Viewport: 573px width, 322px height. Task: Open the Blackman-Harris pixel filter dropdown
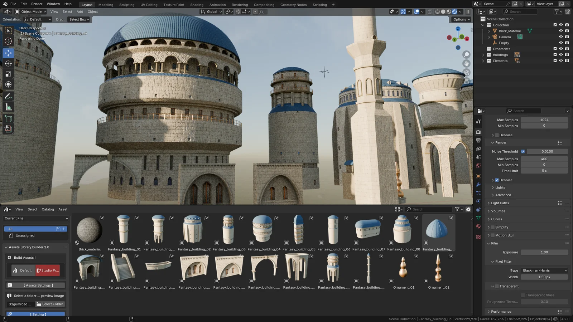click(x=544, y=270)
